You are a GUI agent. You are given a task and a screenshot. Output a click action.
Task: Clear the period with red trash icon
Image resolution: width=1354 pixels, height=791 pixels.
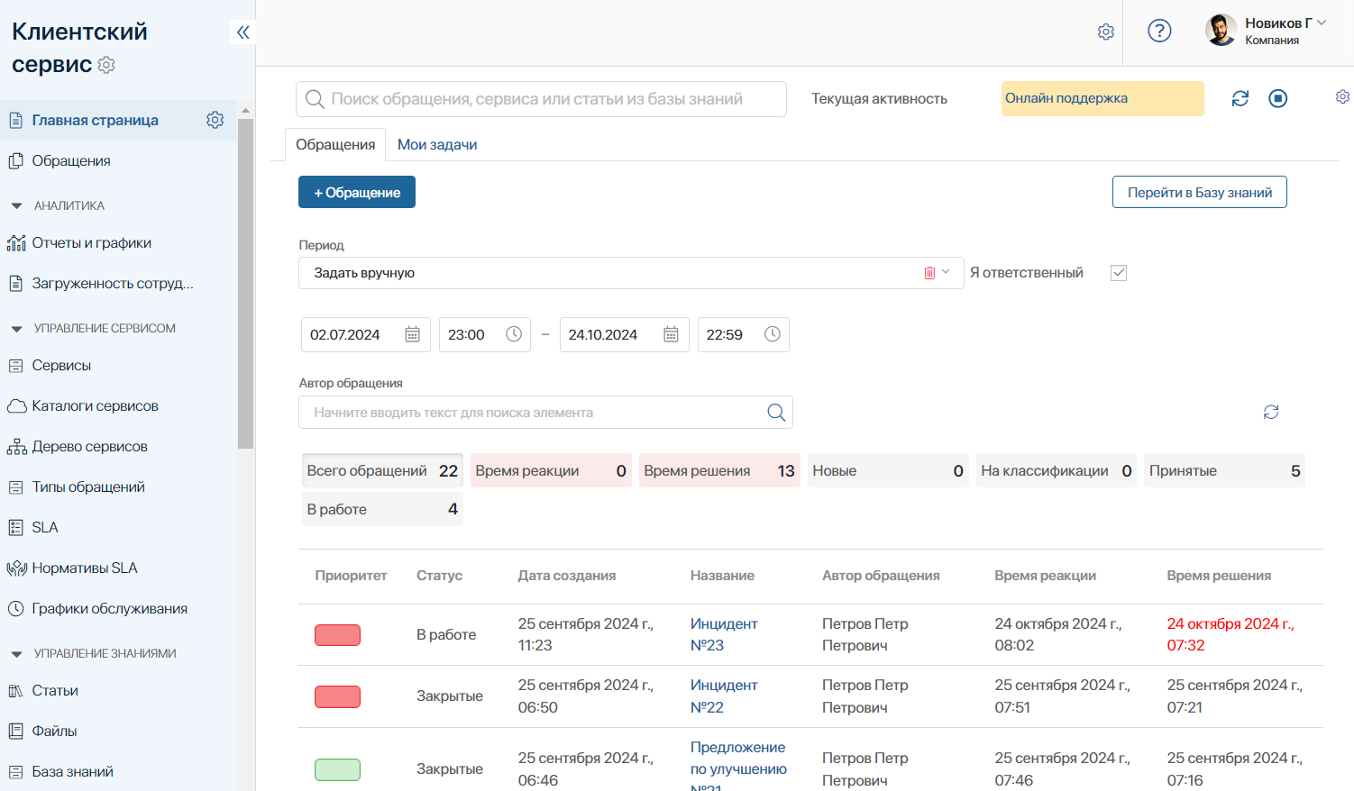929,273
